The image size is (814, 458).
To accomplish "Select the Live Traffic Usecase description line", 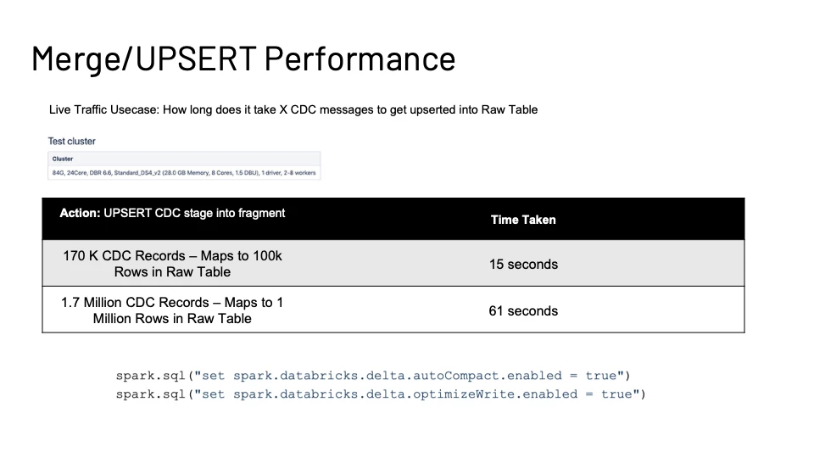I will (x=293, y=109).
